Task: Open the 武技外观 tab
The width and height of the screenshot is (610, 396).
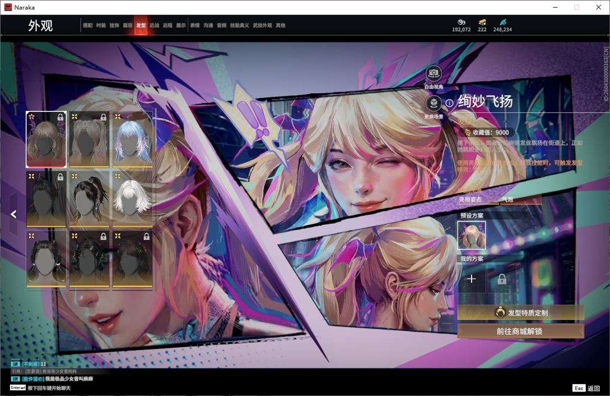Action: coord(263,25)
